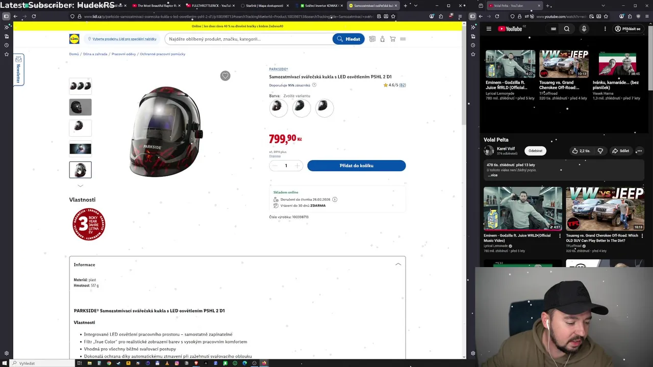Increase quantity with plus stepper

pos(297,166)
